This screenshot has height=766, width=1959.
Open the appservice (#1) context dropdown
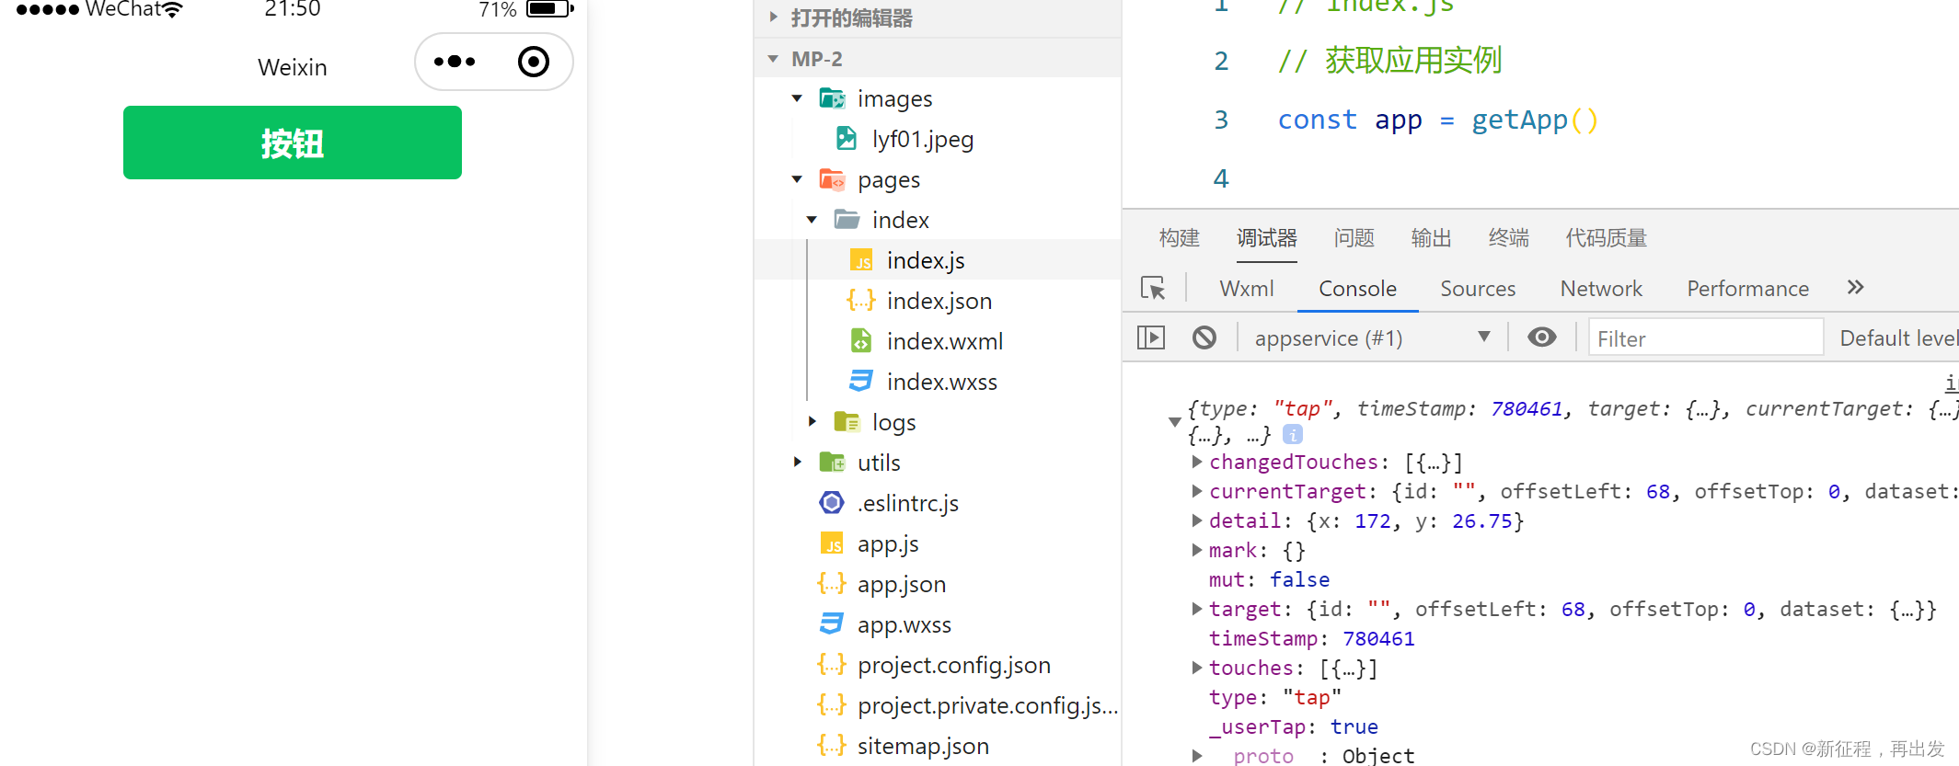pyautogui.click(x=1371, y=337)
